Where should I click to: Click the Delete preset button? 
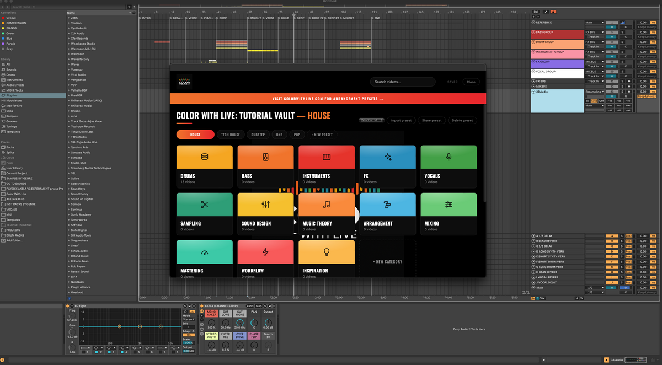click(463, 120)
